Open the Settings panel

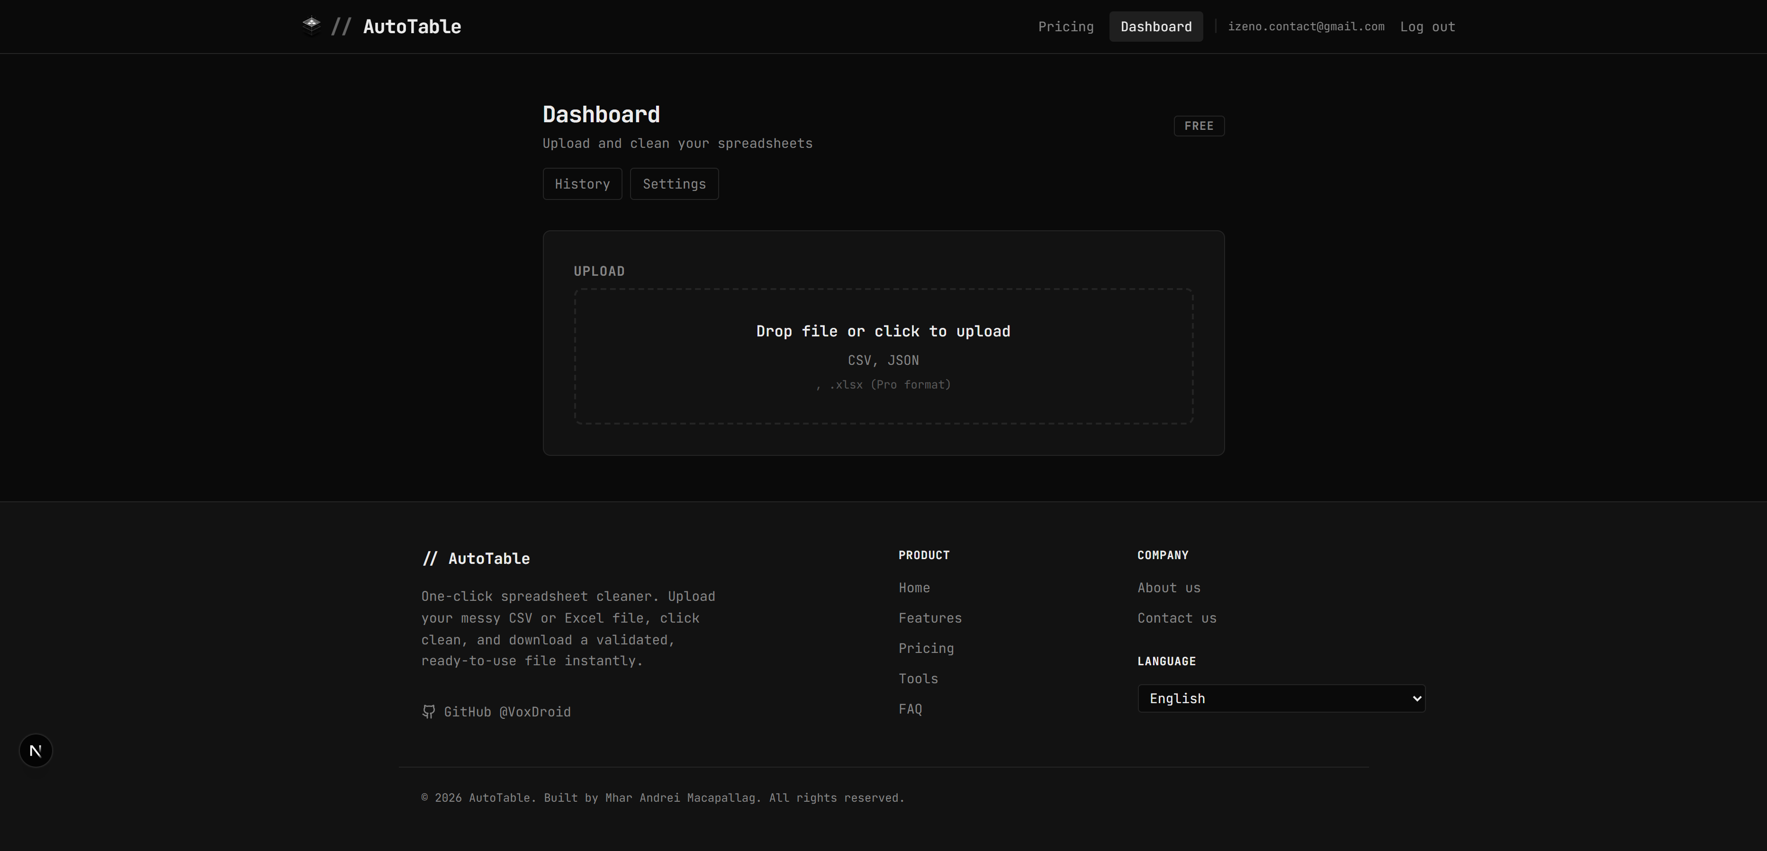point(674,184)
